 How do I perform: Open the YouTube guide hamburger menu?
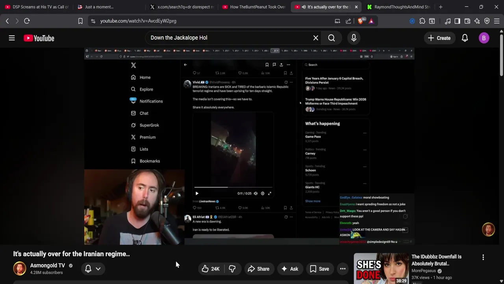[x=12, y=38]
